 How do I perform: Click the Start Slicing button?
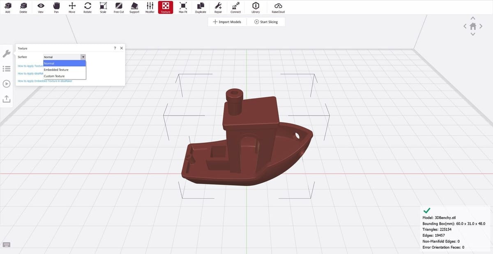266,22
